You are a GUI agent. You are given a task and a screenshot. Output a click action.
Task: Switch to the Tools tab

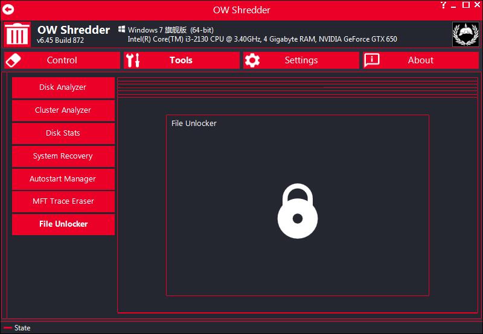[182, 60]
